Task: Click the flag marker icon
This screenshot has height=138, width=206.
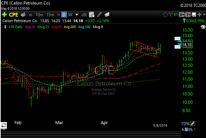Action: (x=171, y=15)
